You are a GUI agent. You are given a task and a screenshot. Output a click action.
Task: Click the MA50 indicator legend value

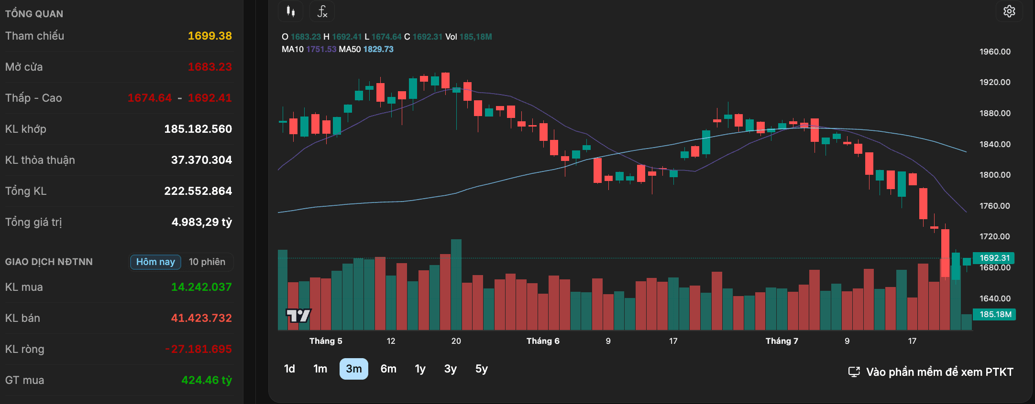[x=378, y=49]
